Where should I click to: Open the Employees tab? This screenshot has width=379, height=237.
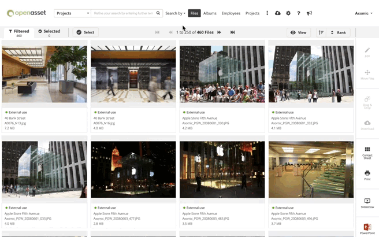(x=231, y=13)
